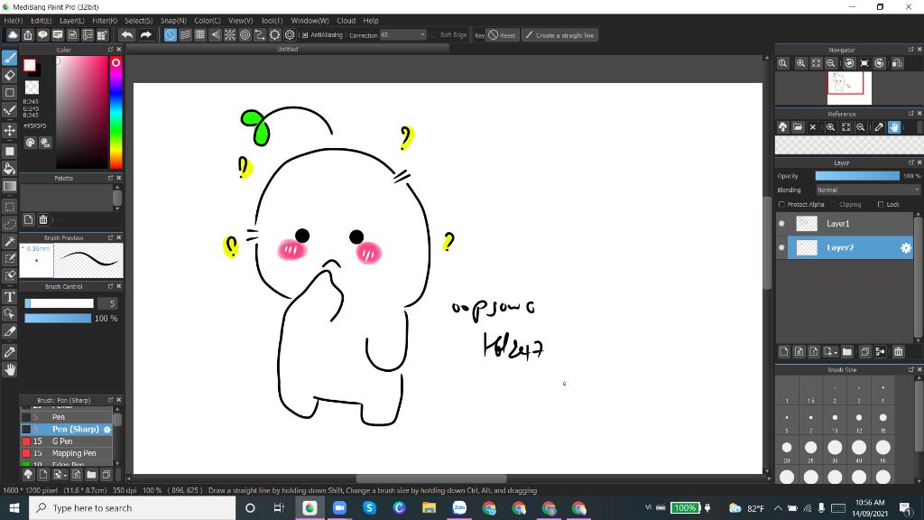Screen dimensions: 924x520
Task: Enable the radial snap icon
Action: point(230,35)
